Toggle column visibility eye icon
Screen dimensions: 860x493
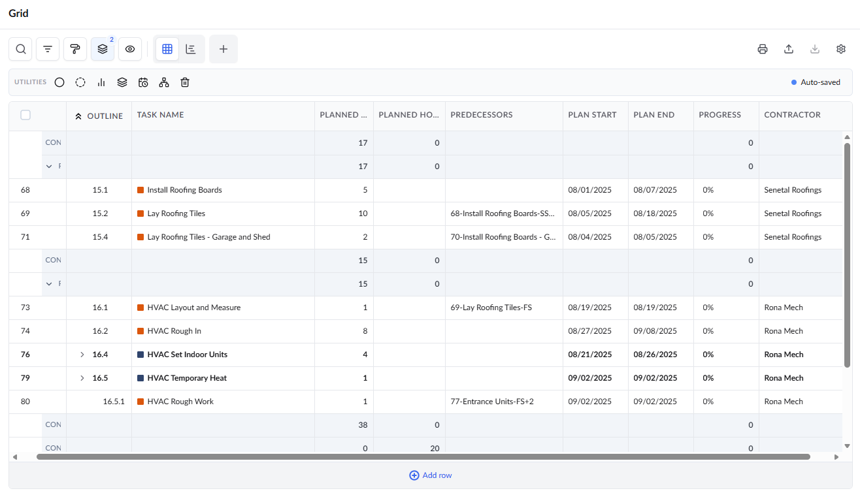pyautogui.click(x=130, y=49)
